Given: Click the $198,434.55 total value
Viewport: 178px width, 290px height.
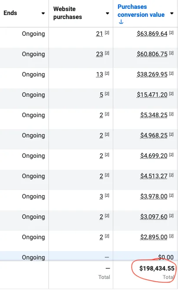Looking at the screenshot, I should 157,268.
